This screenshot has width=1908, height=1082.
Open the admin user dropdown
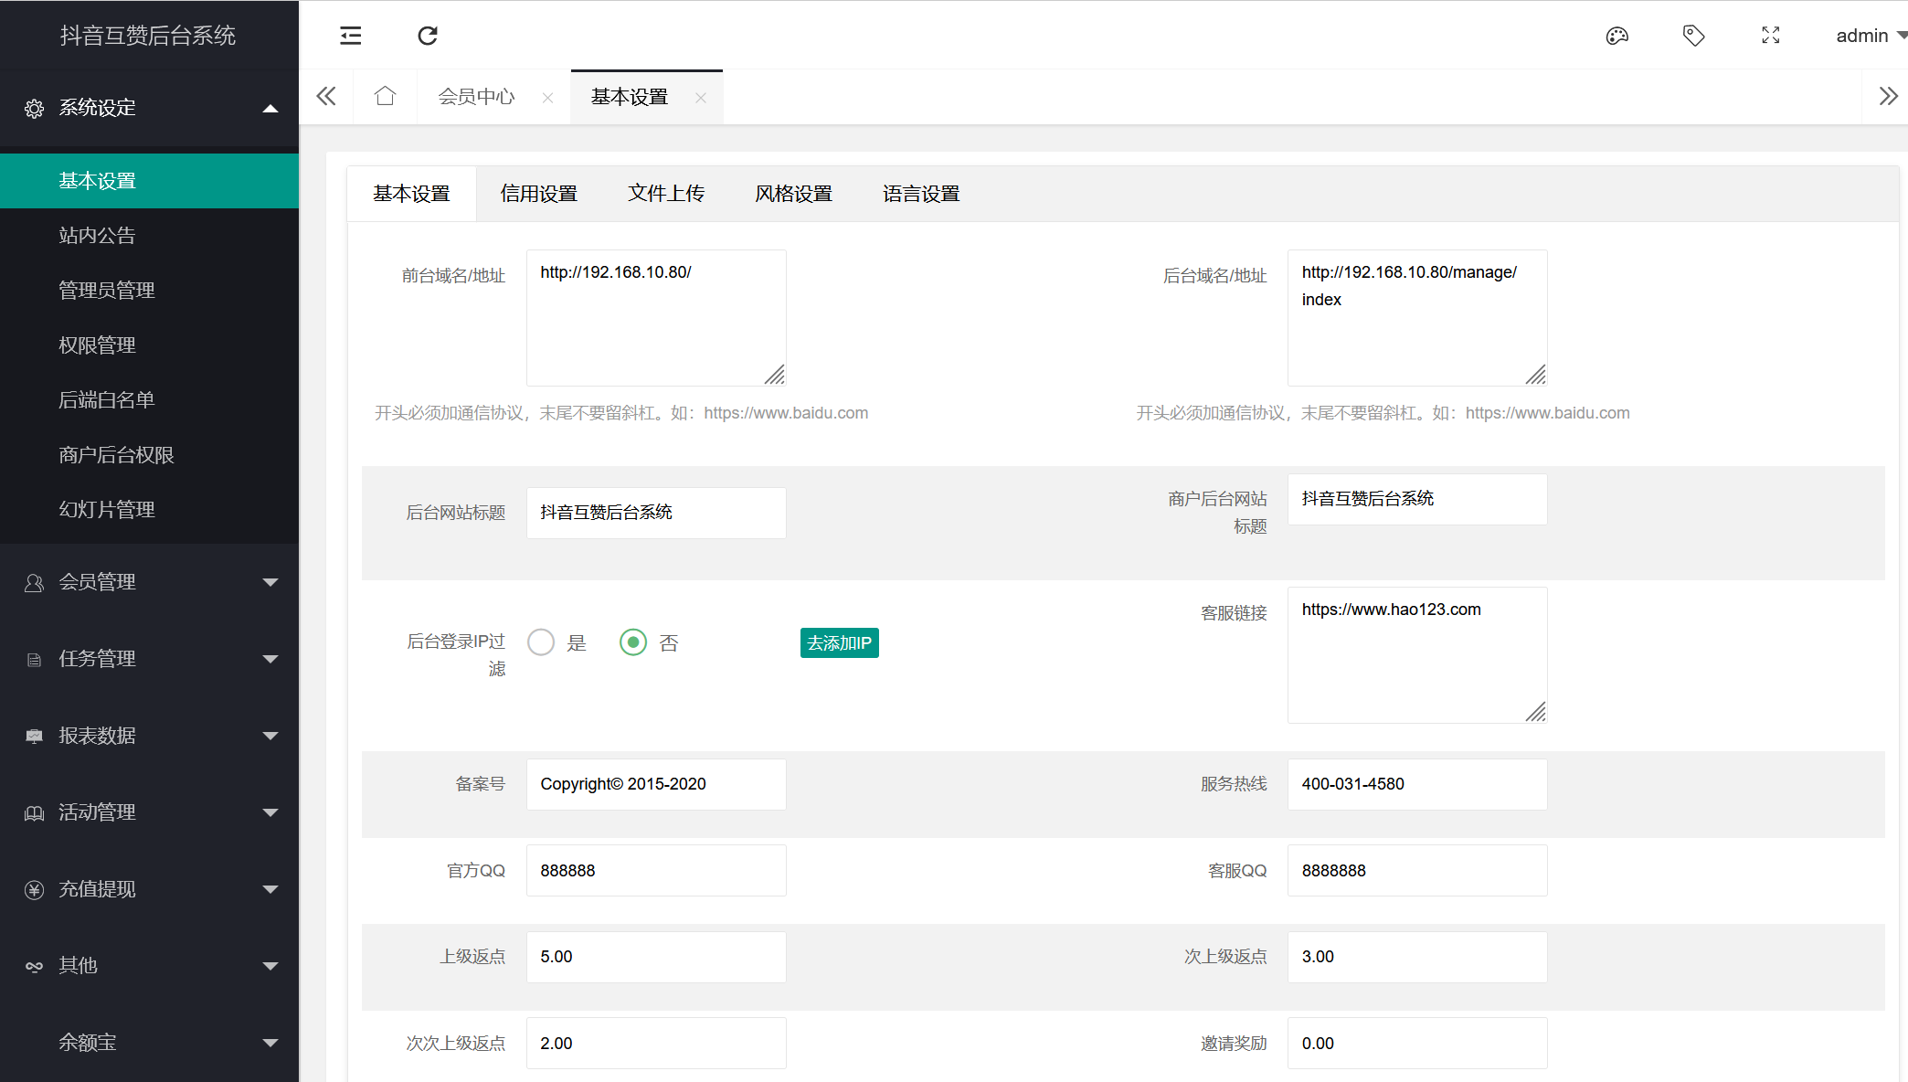tap(1871, 36)
